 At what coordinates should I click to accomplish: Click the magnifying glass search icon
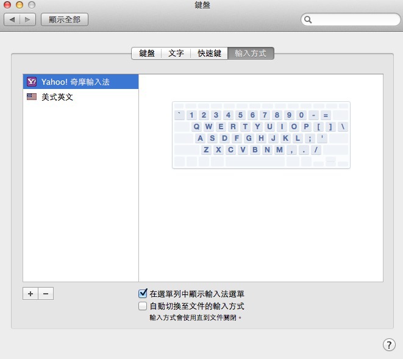point(308,20)
